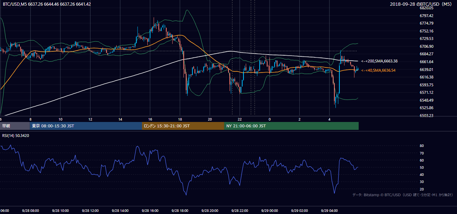This screenshot has height=214, width=457.
Task: Click the RSI axis level 80
Action: pos(422,146)
